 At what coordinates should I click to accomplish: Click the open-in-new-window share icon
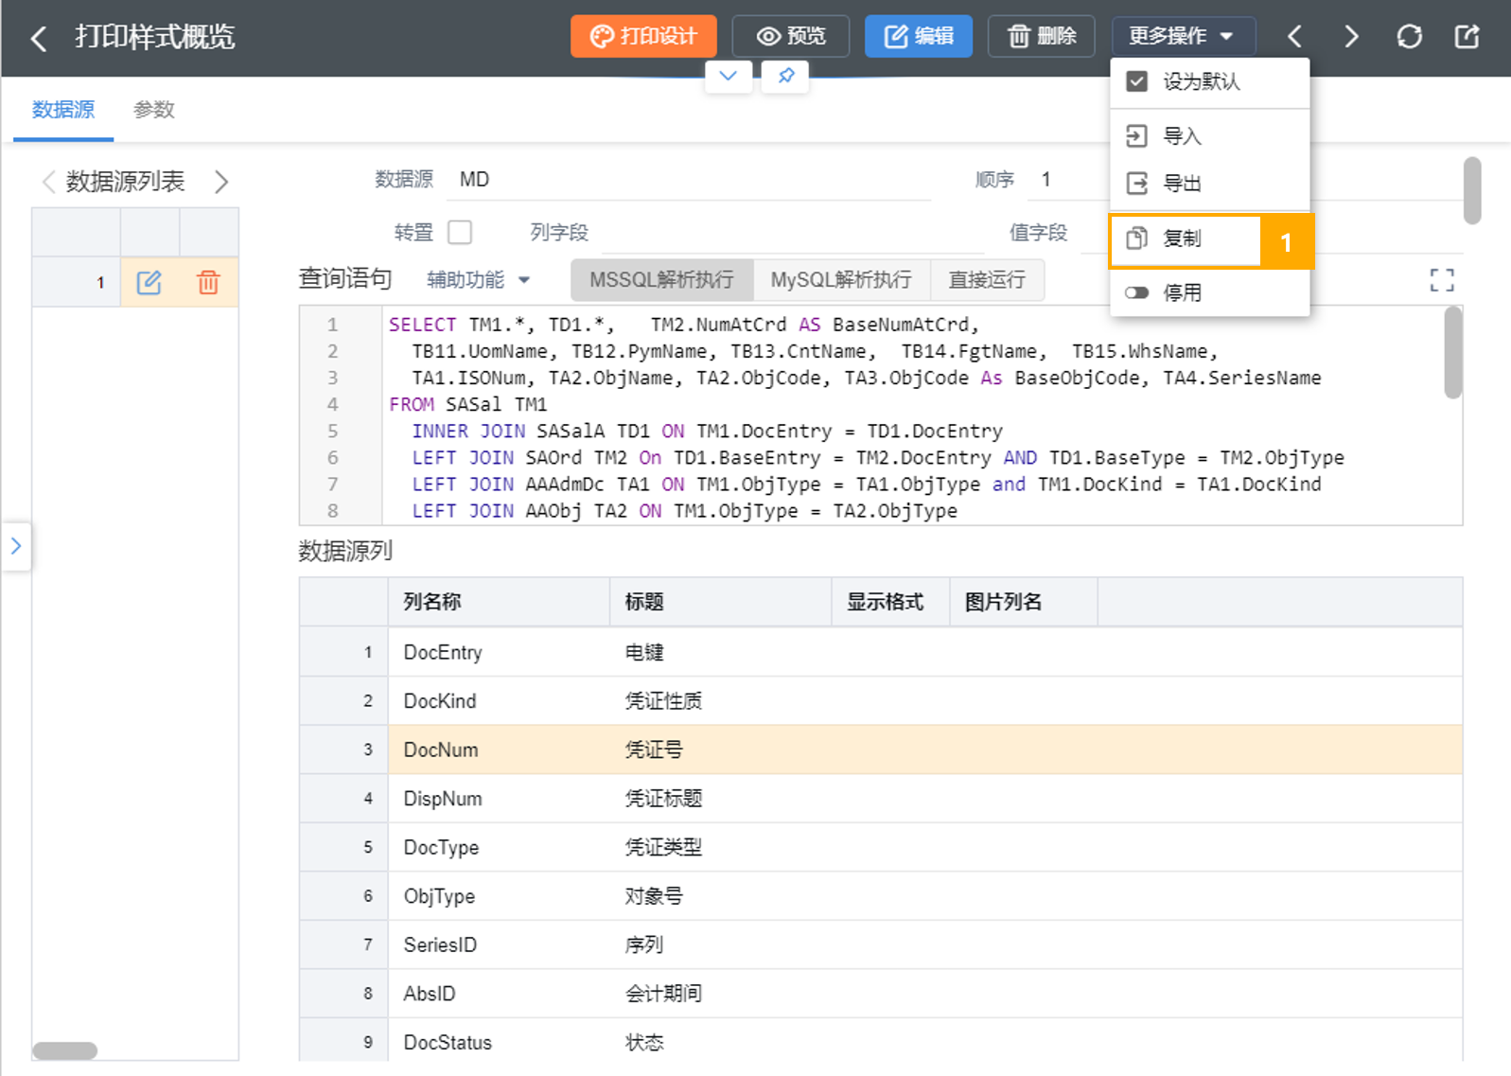[1467, 37]
